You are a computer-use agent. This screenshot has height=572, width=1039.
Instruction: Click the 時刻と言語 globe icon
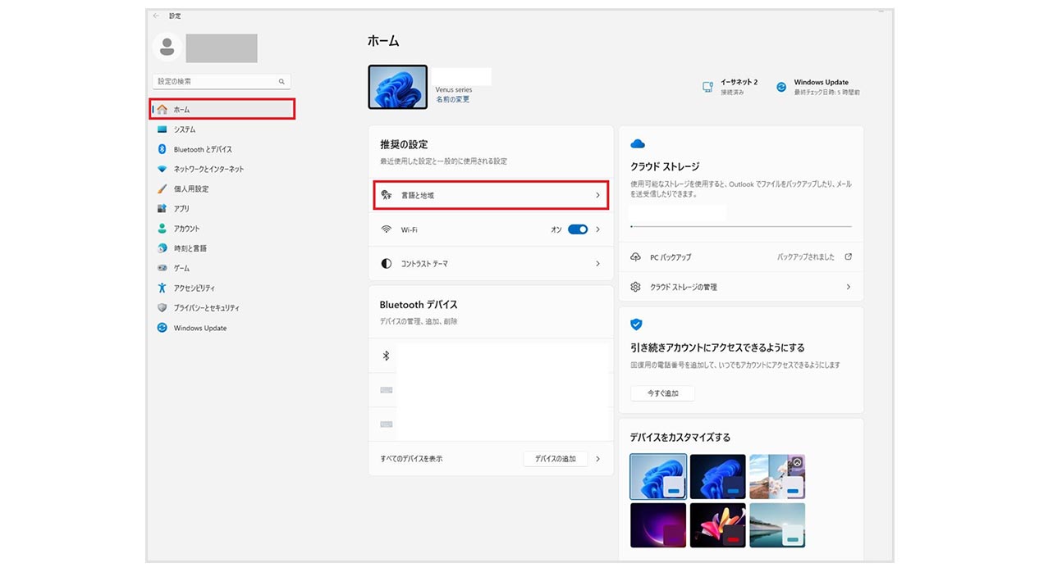[162, 248]
